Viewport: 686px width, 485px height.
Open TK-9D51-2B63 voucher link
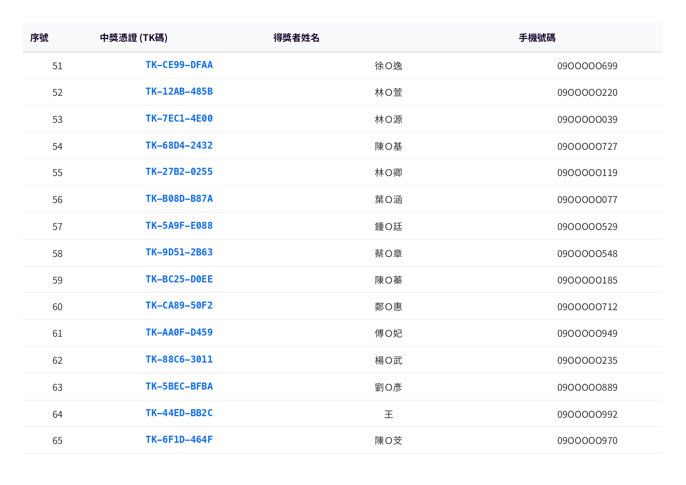pyautogui.click(x=179, y=252)
